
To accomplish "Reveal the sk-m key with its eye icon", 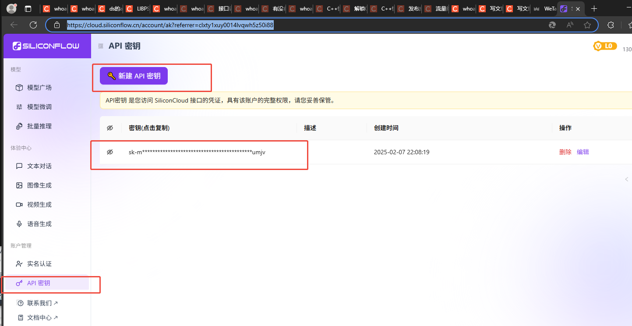I will point(110,152).
